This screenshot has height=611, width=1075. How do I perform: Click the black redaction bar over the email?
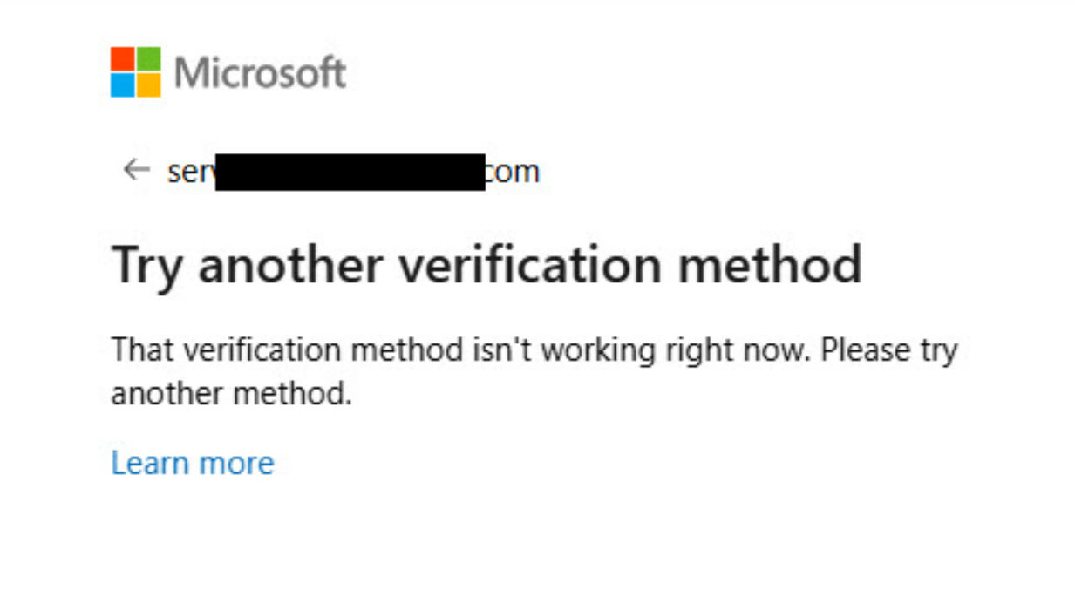pos(350,172)
